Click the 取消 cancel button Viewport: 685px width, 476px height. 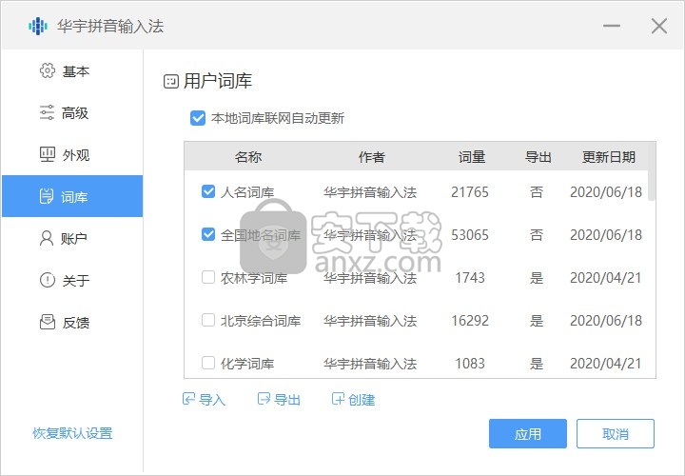pyautogui.click(x=615, y=433)
